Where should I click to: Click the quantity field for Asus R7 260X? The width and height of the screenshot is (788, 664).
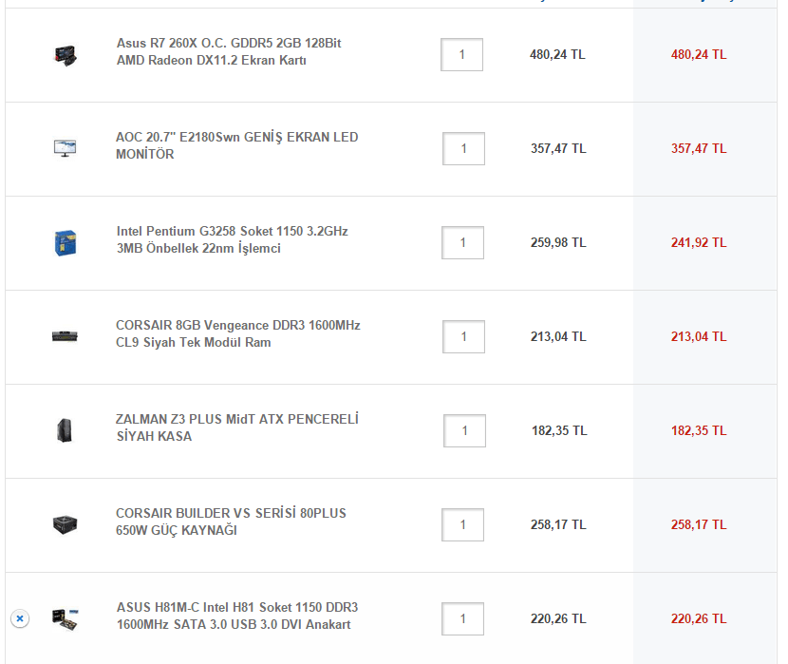(x=462, y=55)
